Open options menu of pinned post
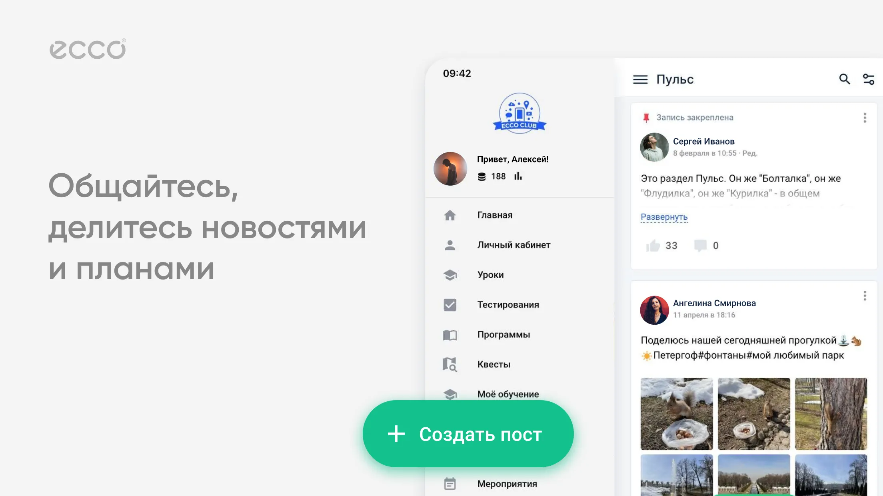883x496 pixels. tap(865, 117)
